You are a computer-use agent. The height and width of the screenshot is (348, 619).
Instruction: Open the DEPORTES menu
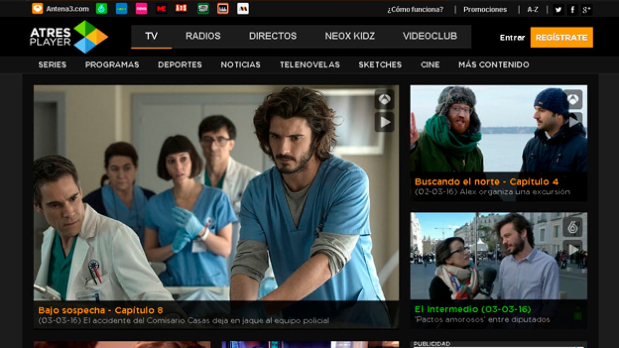pyautogui.click(x=180, y=65)
